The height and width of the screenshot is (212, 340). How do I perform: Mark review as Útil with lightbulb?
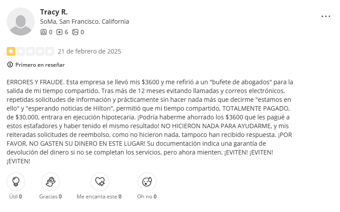pos(16,181)
